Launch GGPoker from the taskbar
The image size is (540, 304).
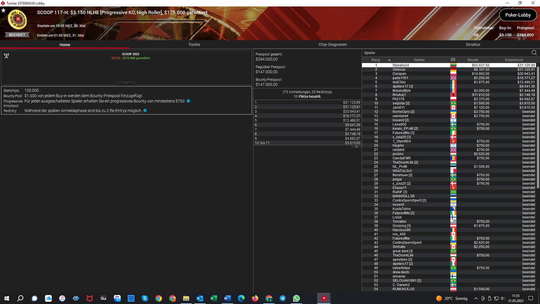click(103, 298)
